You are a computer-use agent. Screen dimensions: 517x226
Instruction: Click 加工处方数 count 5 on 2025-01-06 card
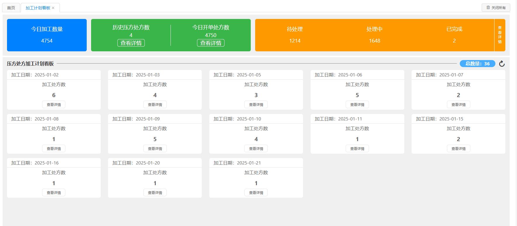pos(357,95)
